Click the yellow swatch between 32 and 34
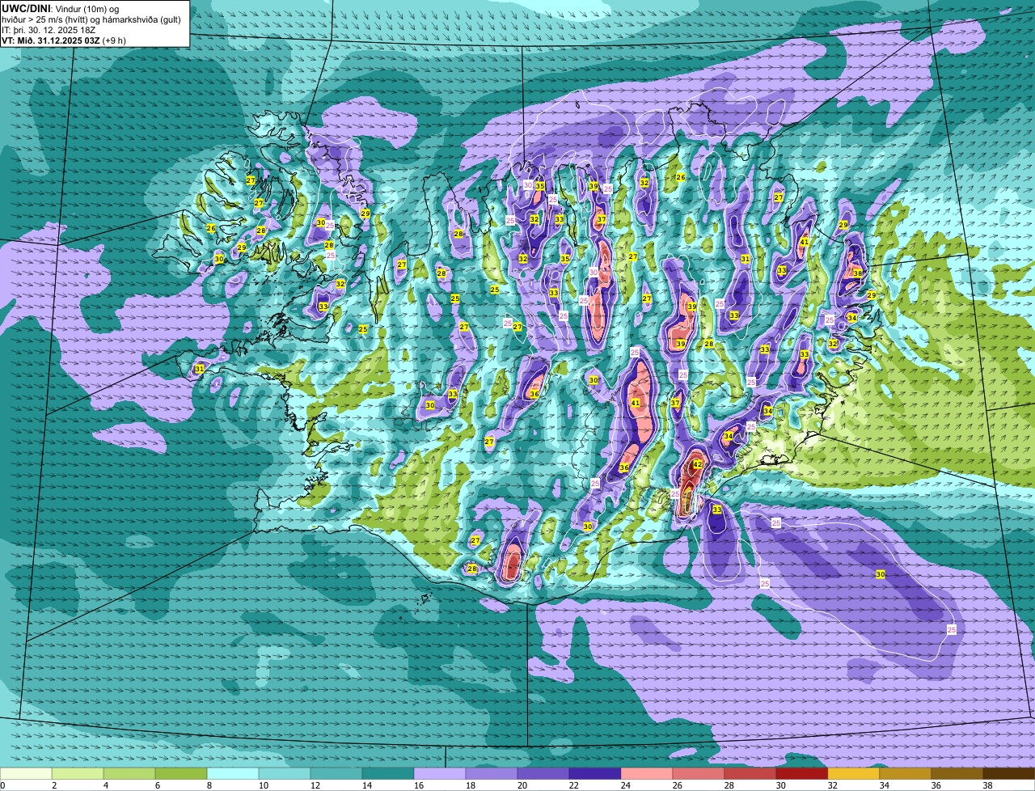The image size is (1035, 791). tap(854, 773)
